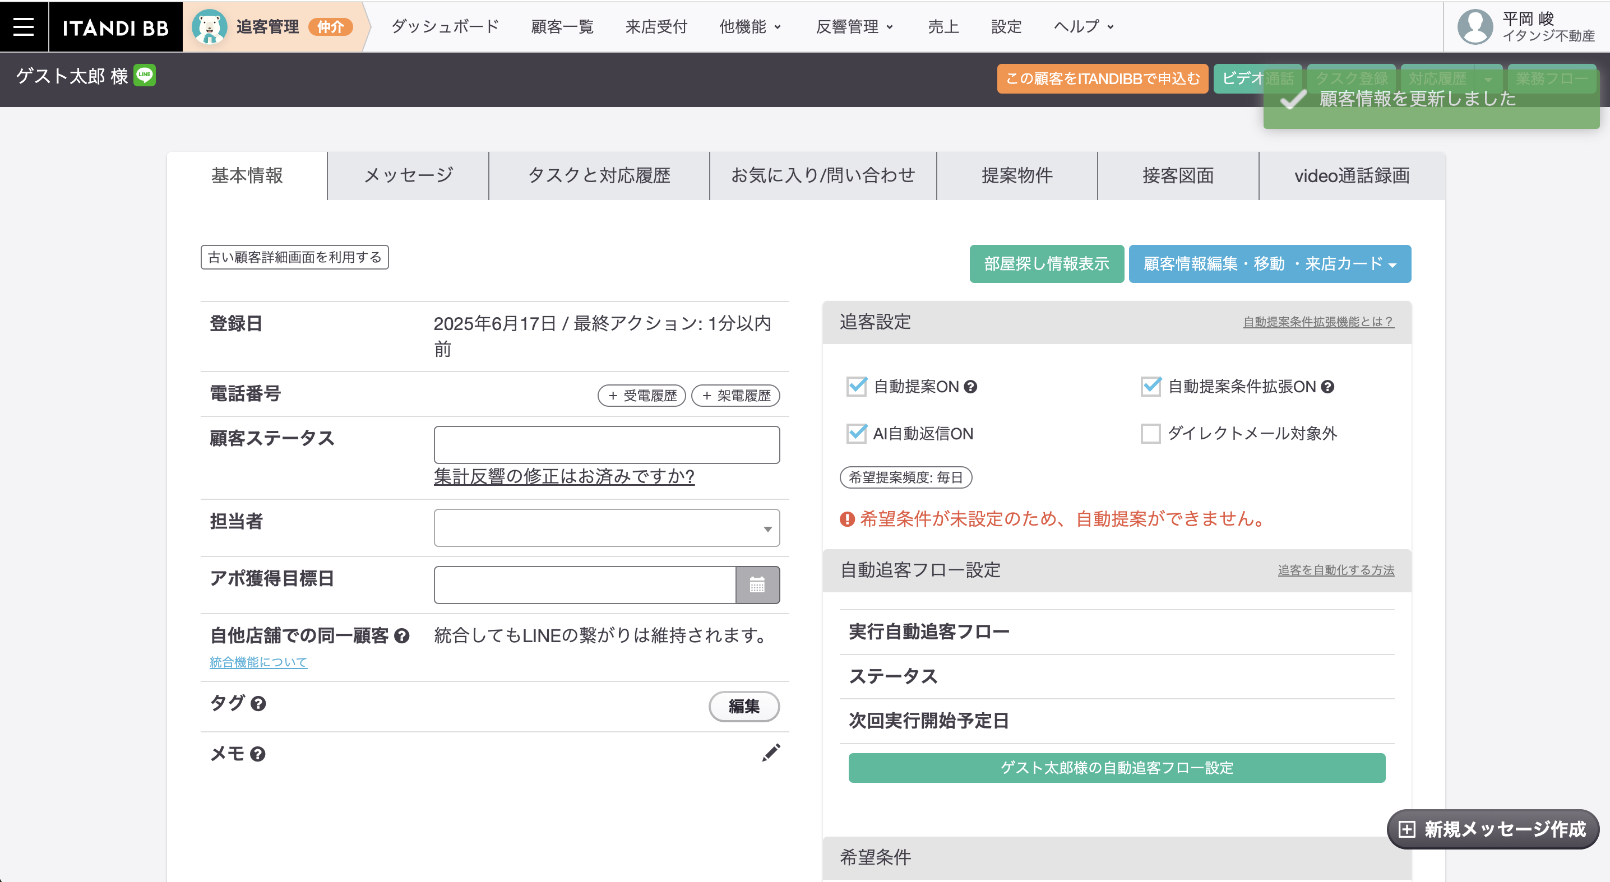This screenshot has height=882, width=1610.
Task: Switch to the お気に入り/問い合わせ tab
Action: click(822, 175)
